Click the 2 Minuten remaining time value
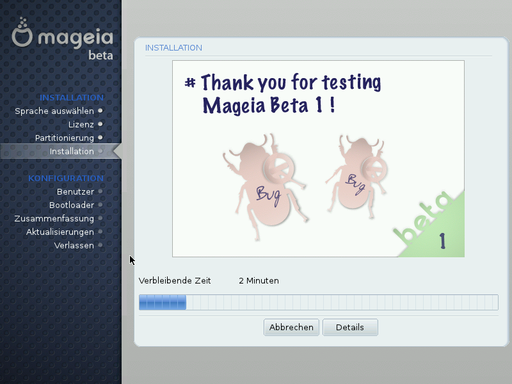512x384 pixels. point(259,280)
